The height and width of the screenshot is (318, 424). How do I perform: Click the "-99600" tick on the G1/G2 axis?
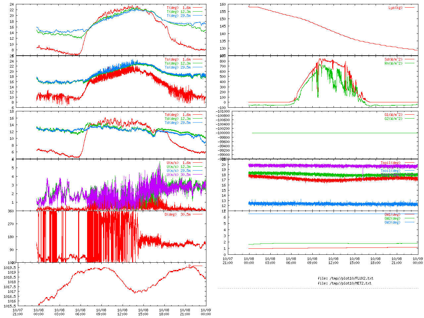point(224,141)
